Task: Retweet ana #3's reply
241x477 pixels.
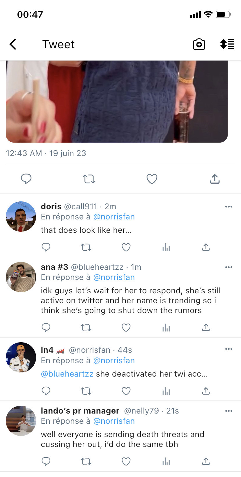Action: click(86, 328)
